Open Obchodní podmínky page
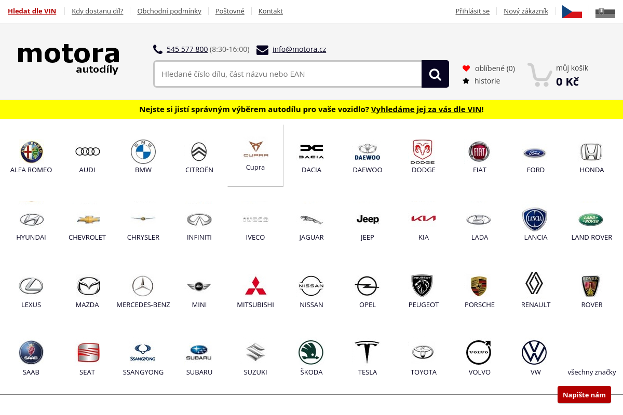 tap(169, 11)
